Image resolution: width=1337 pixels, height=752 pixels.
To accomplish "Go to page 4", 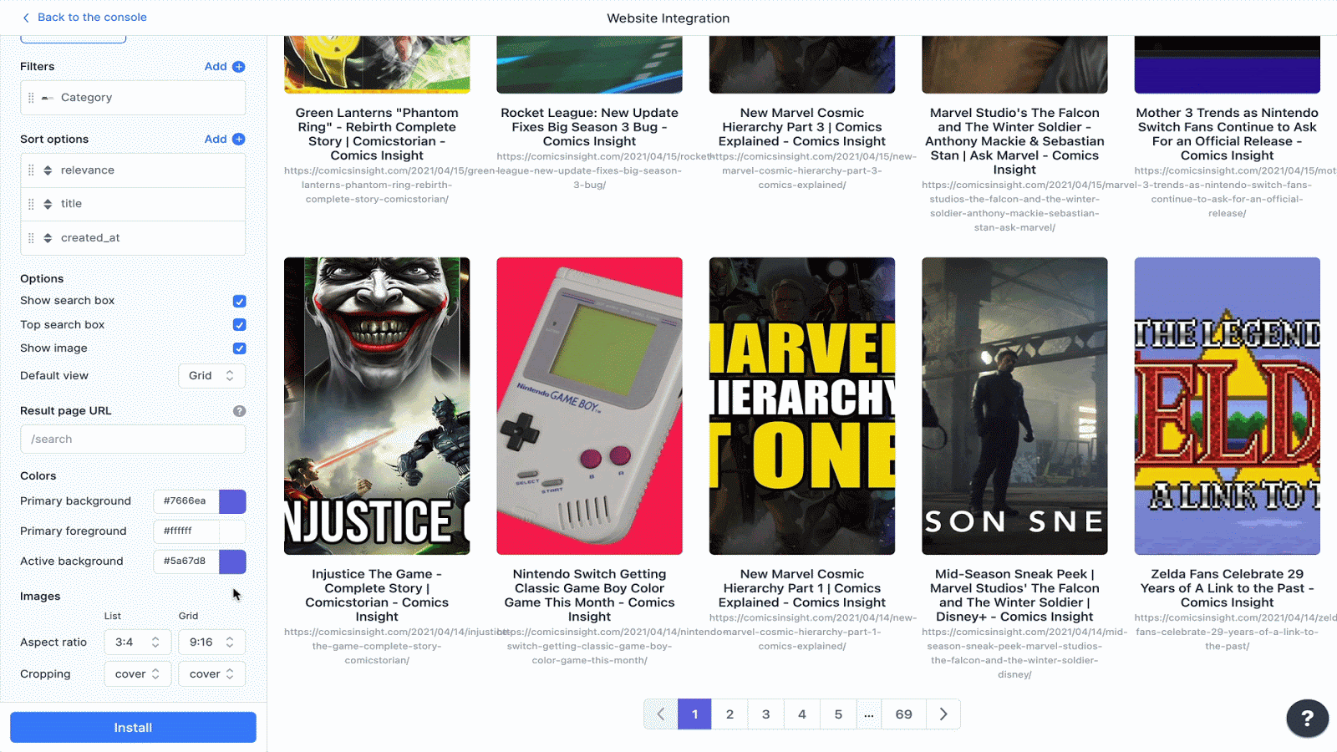I will tap(802, 714).
